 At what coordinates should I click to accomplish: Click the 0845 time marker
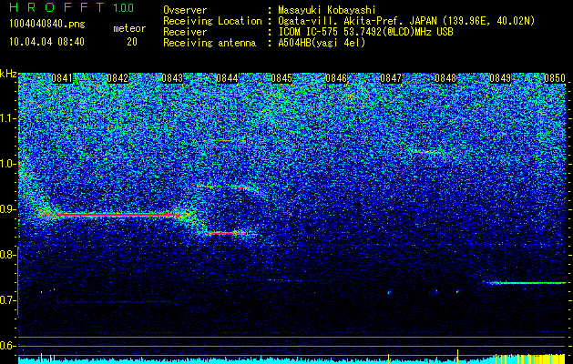click(x=281, y=78)
